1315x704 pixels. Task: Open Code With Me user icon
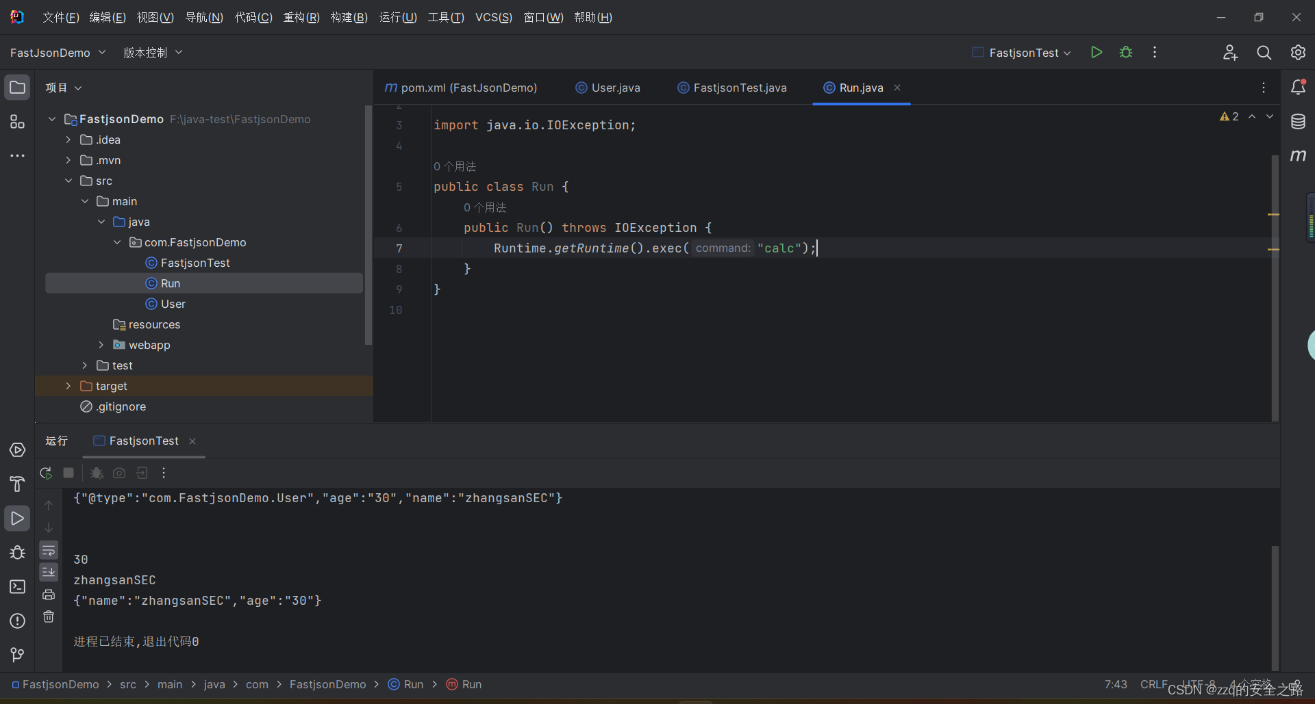pos(1230,52)
